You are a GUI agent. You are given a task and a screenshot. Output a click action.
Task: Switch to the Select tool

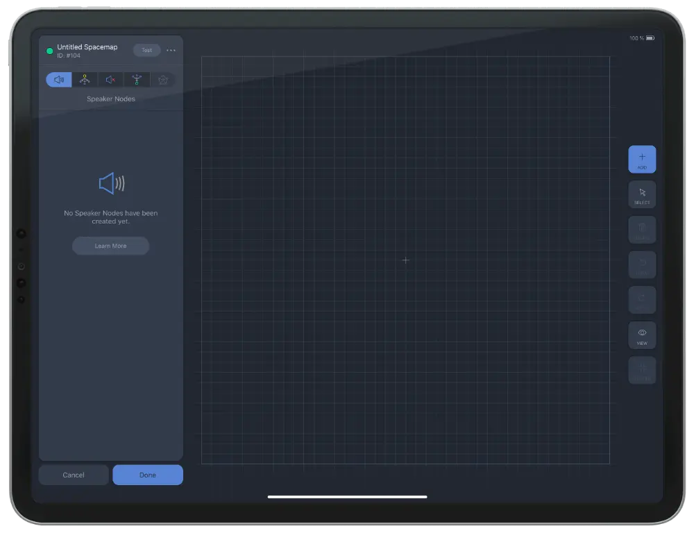(x=642, y=194)
